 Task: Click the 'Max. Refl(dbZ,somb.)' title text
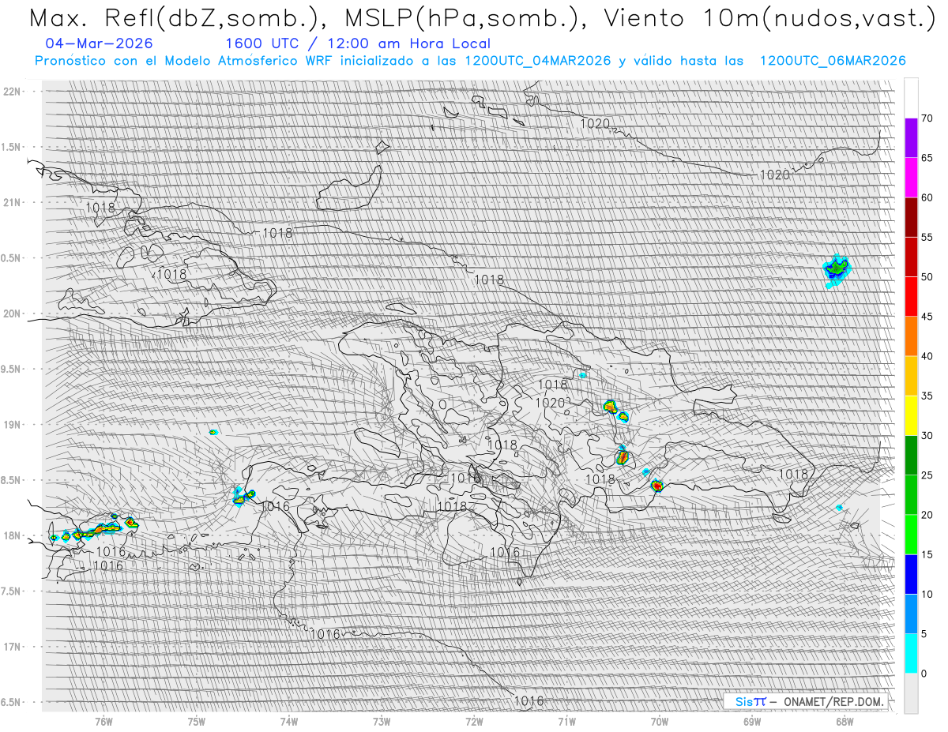coord(176,18)
